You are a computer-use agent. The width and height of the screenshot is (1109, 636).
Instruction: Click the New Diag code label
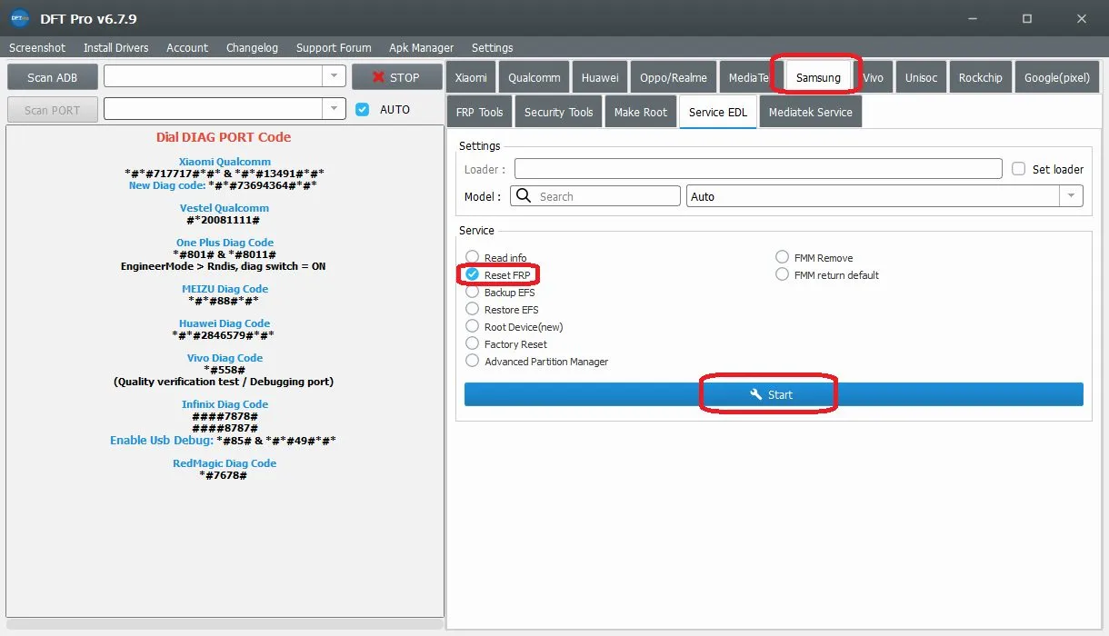[x=166, y=185]
